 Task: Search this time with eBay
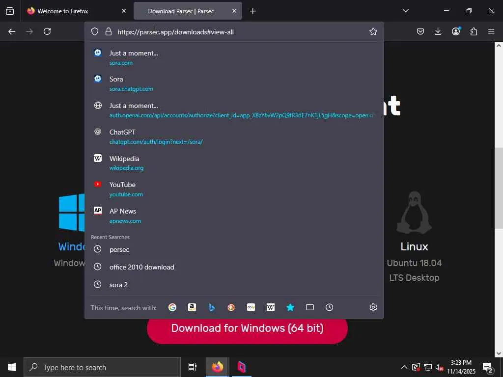(251, 307)
